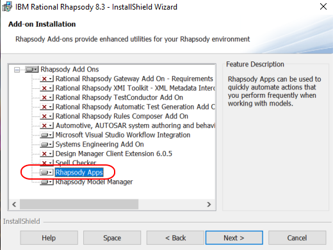
Task: Click drive icon beside Microsoft Visual Studio Workflow Integration
Action: [x=47, y=135]
